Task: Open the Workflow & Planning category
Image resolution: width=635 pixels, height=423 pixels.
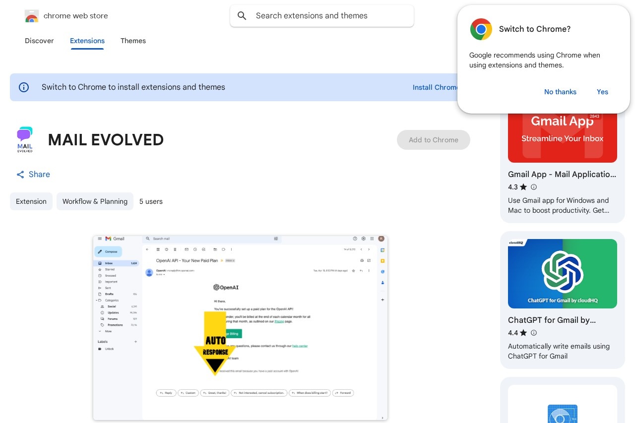Action: point(95,201)
